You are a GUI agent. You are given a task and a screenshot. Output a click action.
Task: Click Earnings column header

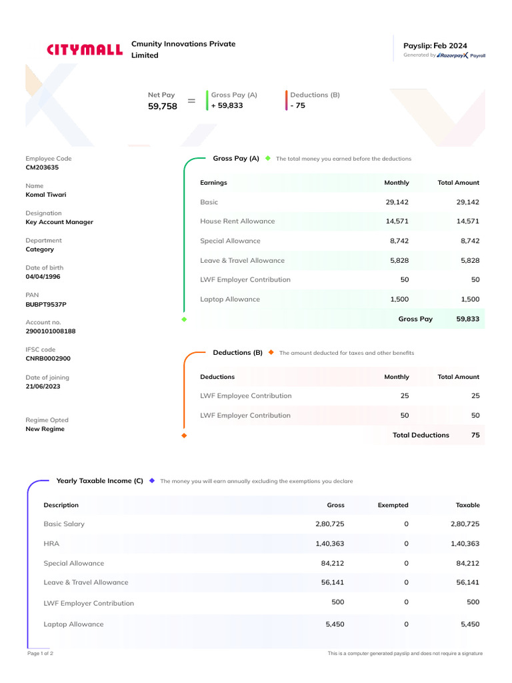tap(213, 183)
